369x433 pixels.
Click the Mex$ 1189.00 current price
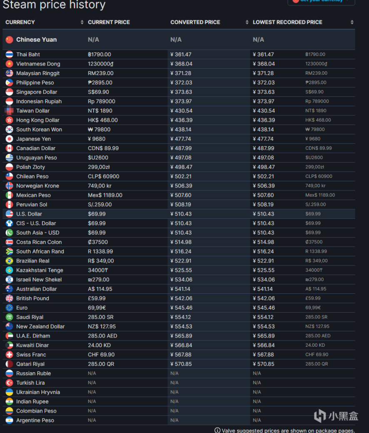[105, 195]
